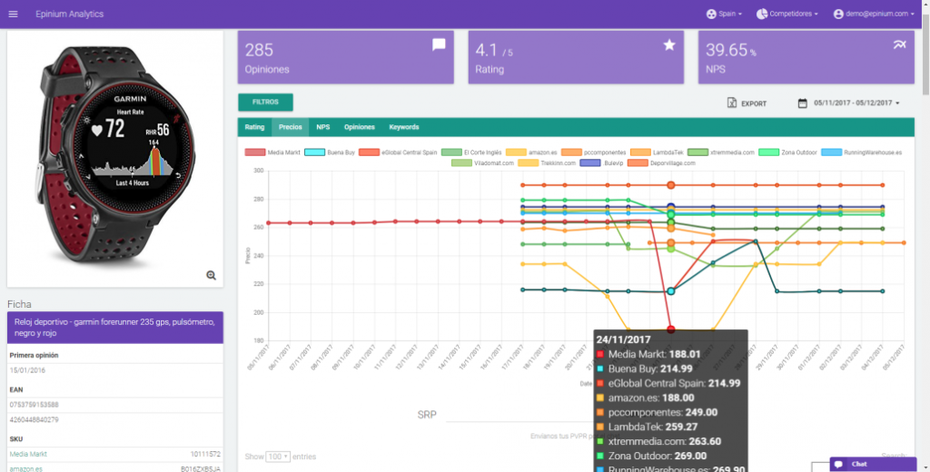Image resolution: width=930 pixels, height=472 pixels.
Task: Click Primera opinión date 15/01/2016
Action: point(27,370)
